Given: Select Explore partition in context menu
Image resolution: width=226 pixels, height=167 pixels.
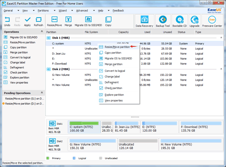Looking at the screenshot, I should [119, 95].
